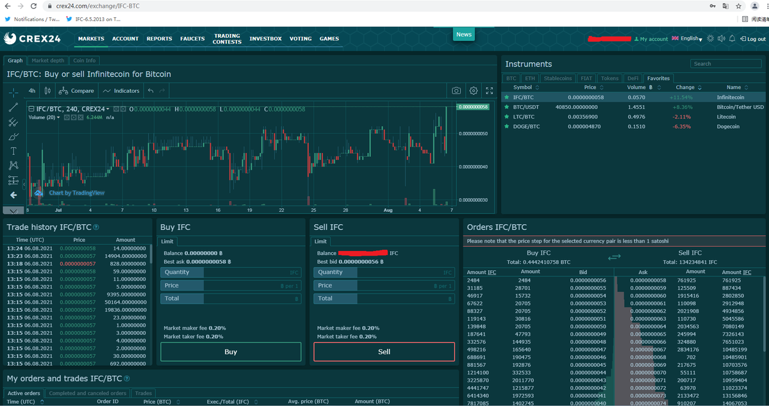Unfavorite BTC/USDT star in Instruments
The width and height of the screenshot is (769, 406).
pyautogui.click(x=507, y=107)
